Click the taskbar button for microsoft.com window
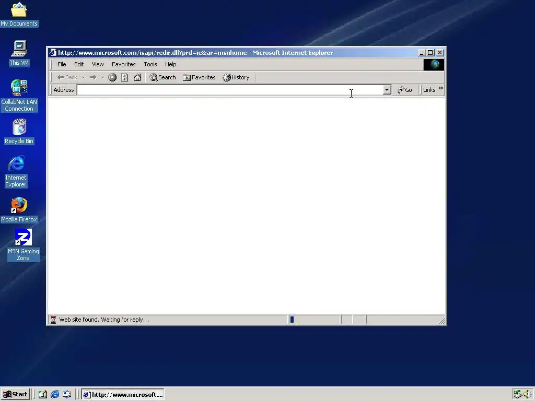 click(123, 395)
